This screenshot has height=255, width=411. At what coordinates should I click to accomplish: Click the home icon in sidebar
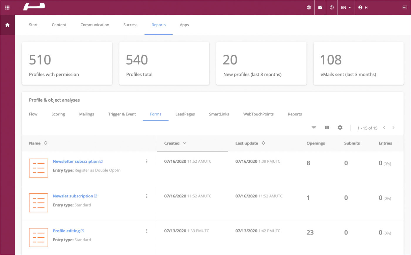pyautogui.click(x=7, y=25)
